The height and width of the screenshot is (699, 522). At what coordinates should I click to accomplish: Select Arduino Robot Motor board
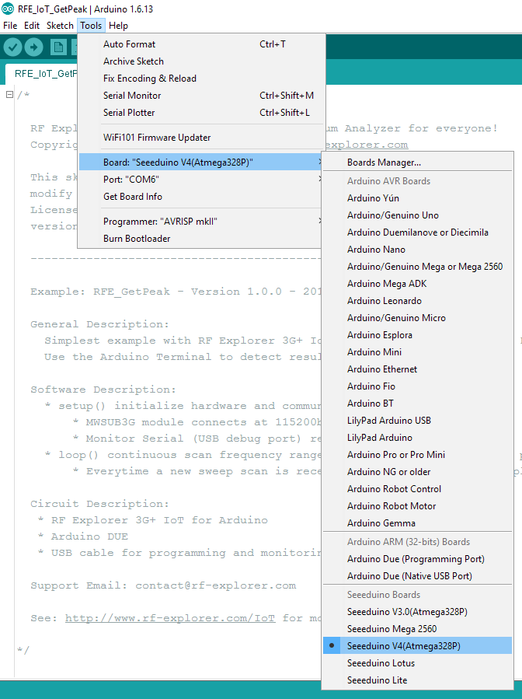(417, 506)
